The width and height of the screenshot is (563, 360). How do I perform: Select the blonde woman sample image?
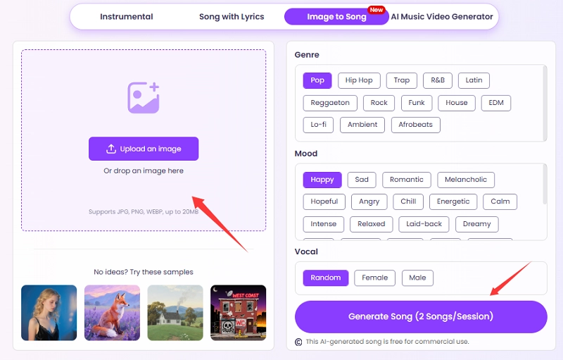[49, 312]
